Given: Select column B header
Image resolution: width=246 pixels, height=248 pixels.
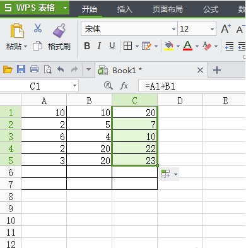Looking at the screenshot, I should [89, 101].
